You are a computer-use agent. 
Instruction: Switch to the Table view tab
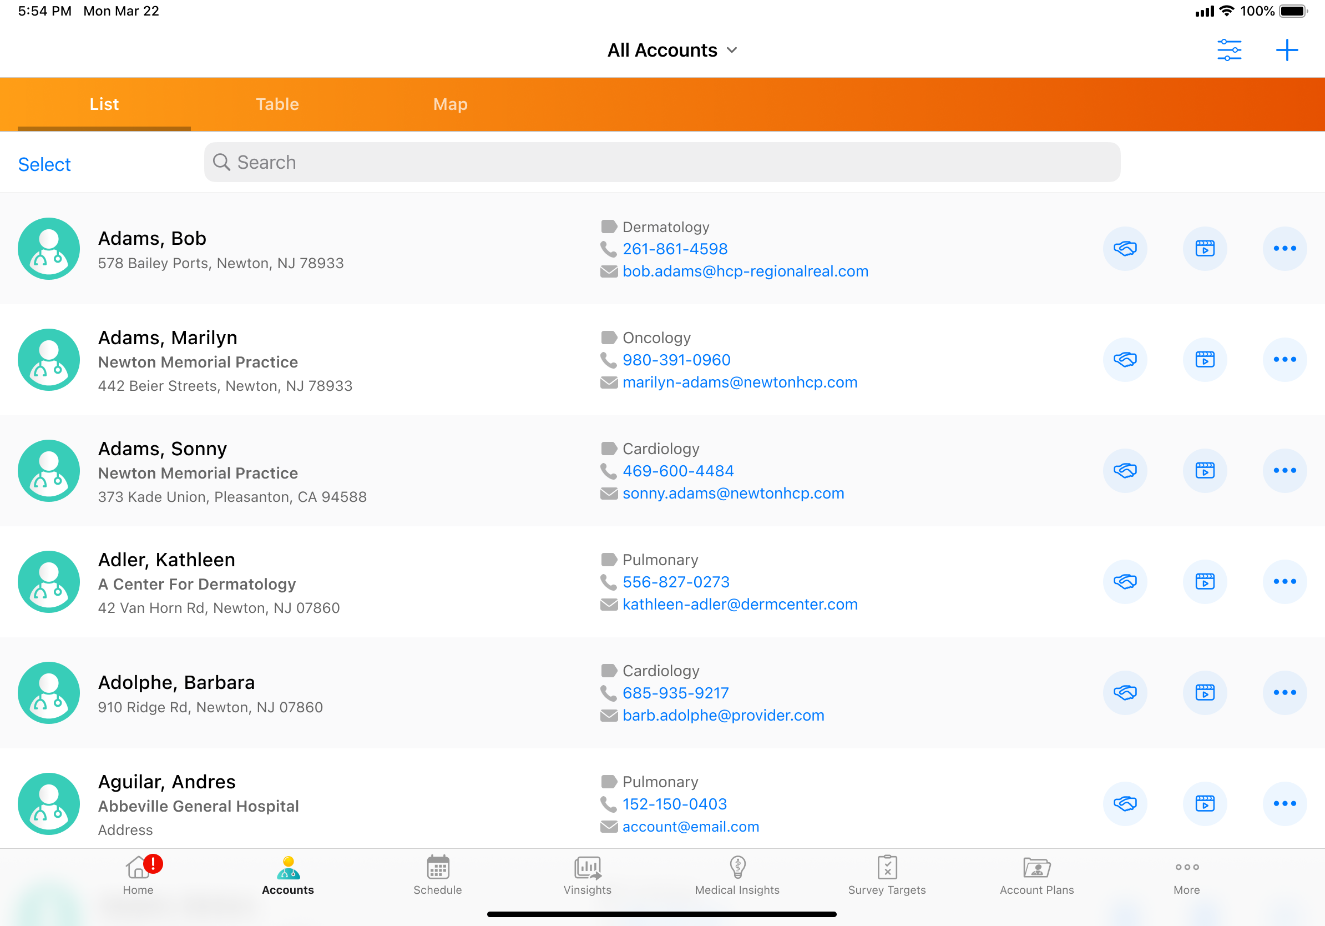pyautogui.click(x=277, y=104)
